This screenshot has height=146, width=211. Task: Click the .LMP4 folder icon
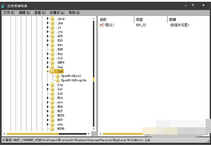[52, 63]
